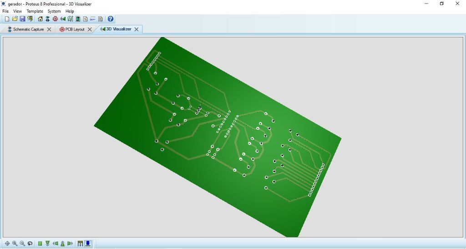Minimize the Proteus window
The height and width of the screenshot is (249, 466).
(x=426, y=4)
